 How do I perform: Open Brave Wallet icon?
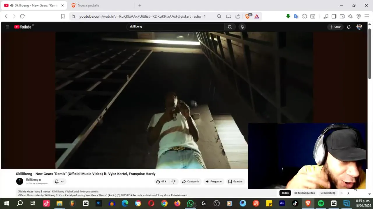pos(342,16)
